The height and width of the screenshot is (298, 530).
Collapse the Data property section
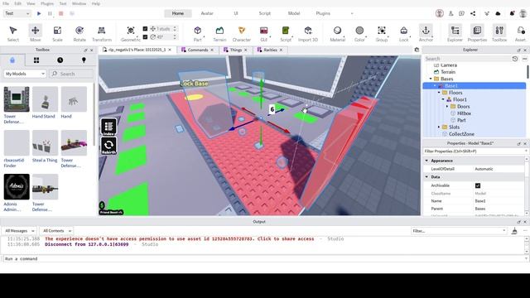[426, 176]
